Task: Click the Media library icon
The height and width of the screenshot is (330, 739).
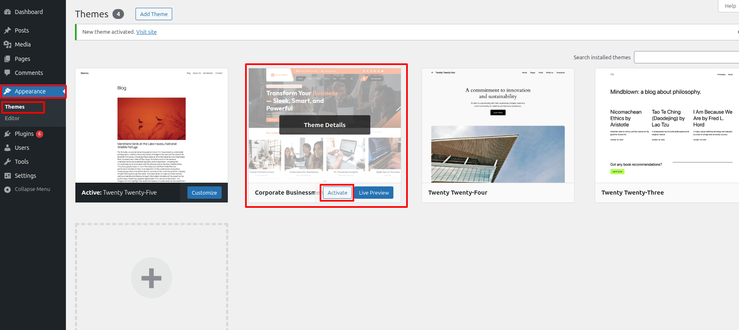Action: [x=7, y=44]
